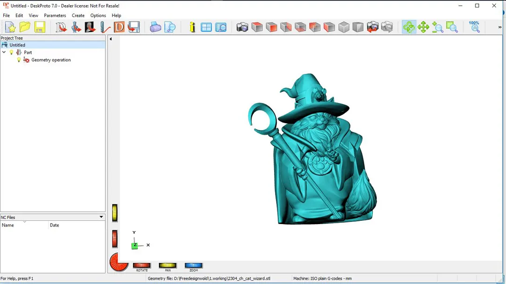Click the four-pane view layout icon

click(206, 27)
